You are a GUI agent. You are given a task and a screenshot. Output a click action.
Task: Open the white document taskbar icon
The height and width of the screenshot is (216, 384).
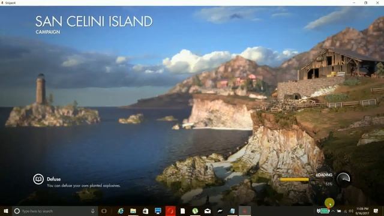pos(182,211)
